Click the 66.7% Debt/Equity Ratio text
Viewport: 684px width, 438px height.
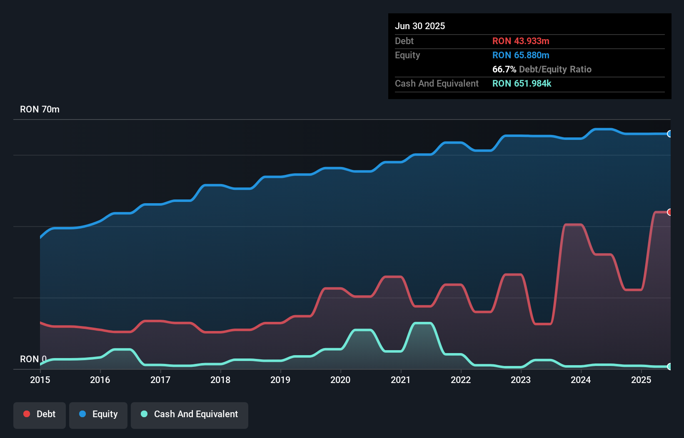click(542, 69)
